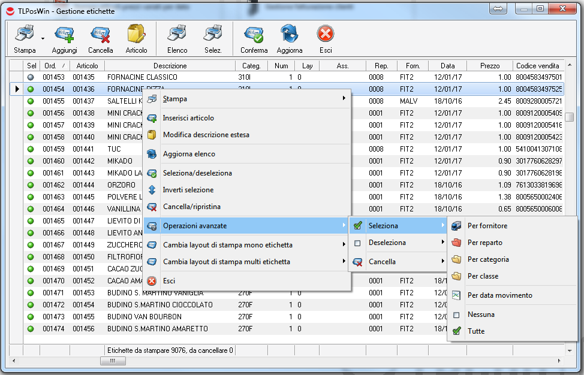Image resolution: width=584 pixels, height=375 pixels.
Task: Open the dropdown arrow beside Stampa
Action: click(x=43, y=39)
